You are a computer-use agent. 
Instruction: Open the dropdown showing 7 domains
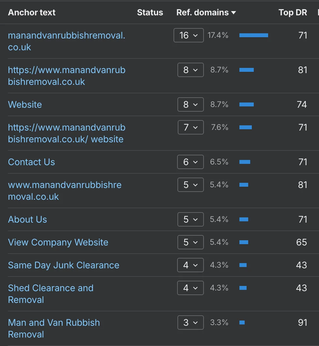point(190,127)
